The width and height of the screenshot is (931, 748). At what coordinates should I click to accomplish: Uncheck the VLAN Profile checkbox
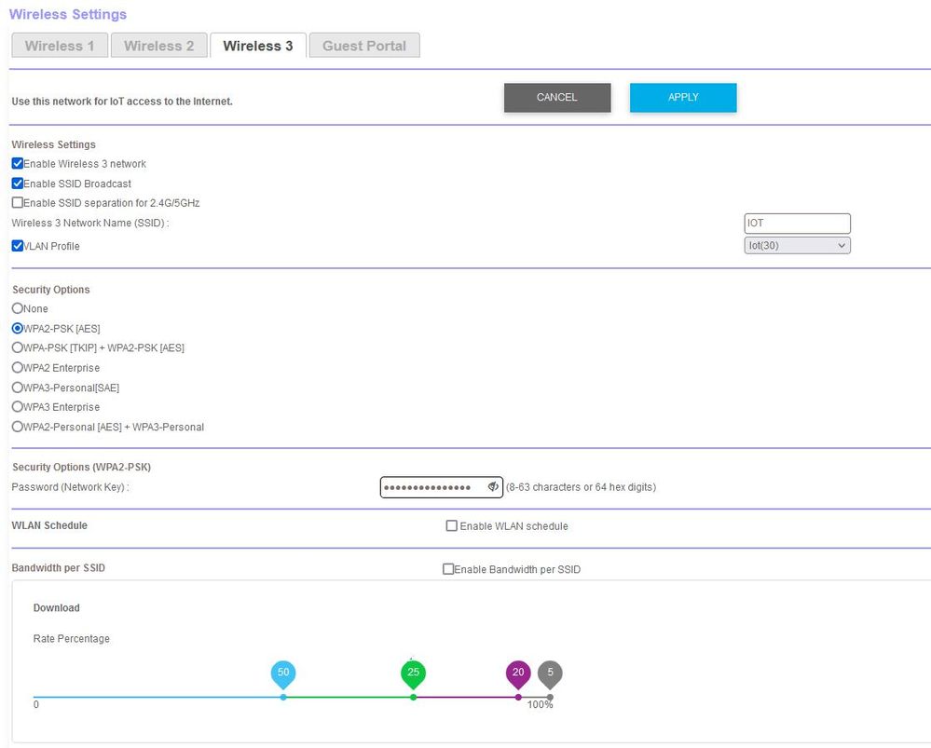click(x=16, y=245)
